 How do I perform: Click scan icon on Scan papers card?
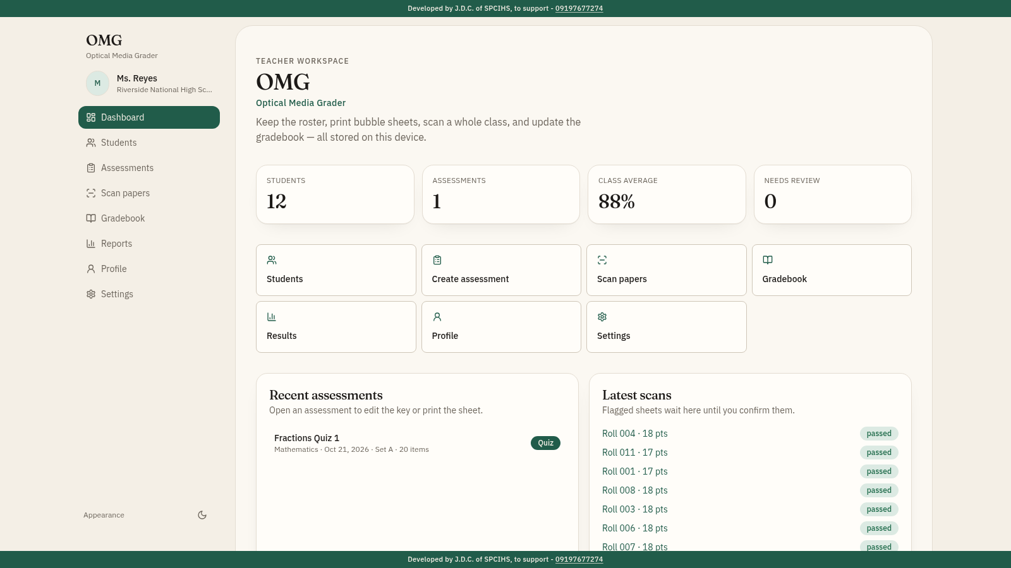pos(602,260)
